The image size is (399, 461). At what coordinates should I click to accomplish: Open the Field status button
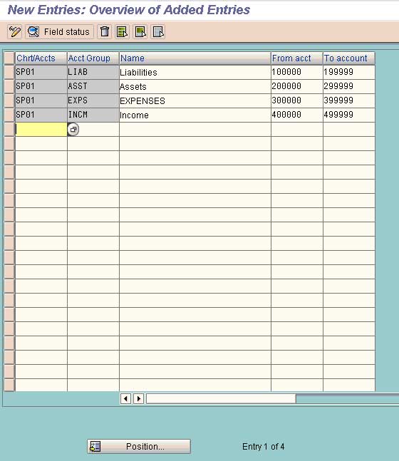point(59,32)
